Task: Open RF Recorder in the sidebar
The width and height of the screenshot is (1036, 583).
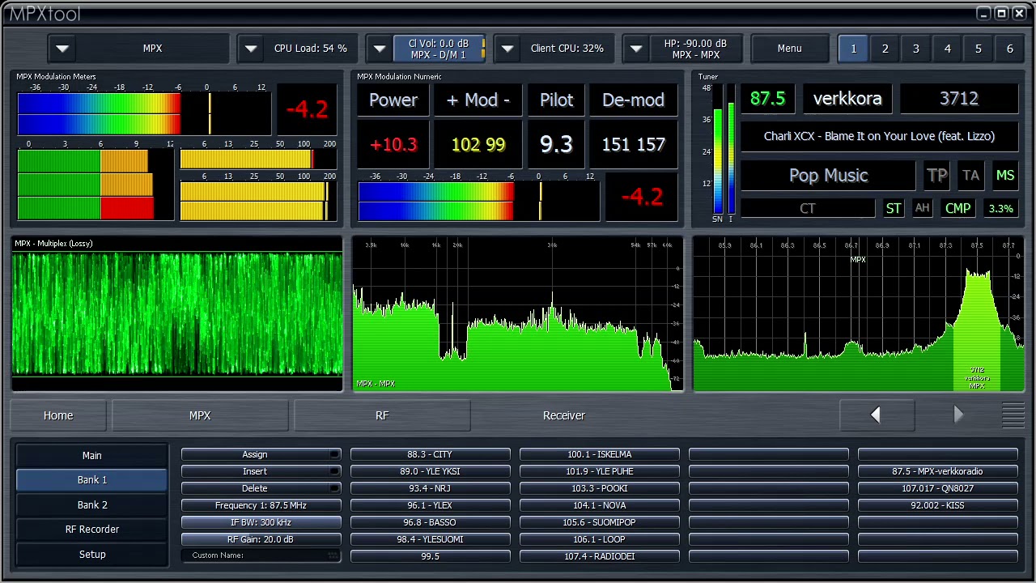Action: tap(92, 530)
